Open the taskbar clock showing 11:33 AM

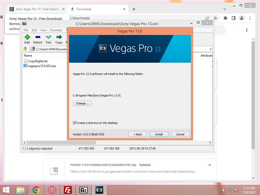[249, 190]
